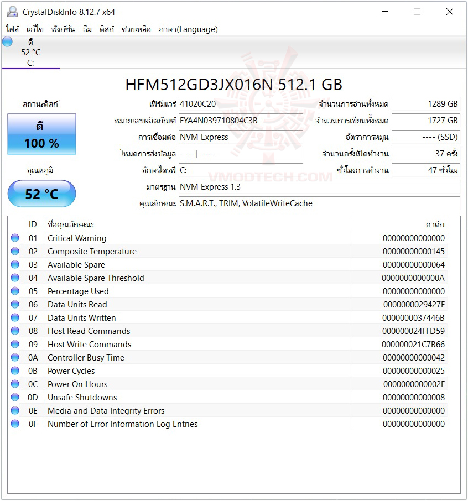
Task: Click the 52 °C temperature gauge
Action: click(x=41, y=194)
